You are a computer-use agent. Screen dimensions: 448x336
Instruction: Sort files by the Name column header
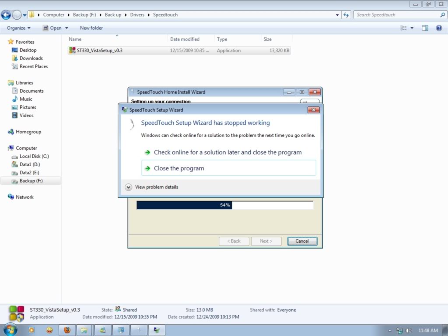pos(117,39)
